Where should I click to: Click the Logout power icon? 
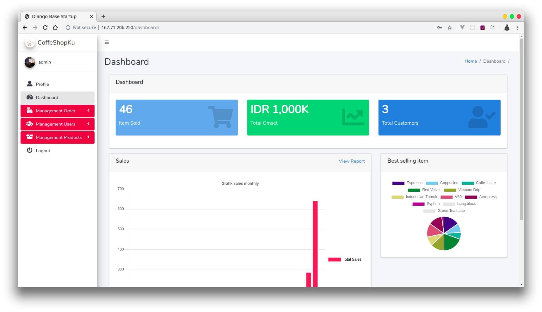(30, 150)
